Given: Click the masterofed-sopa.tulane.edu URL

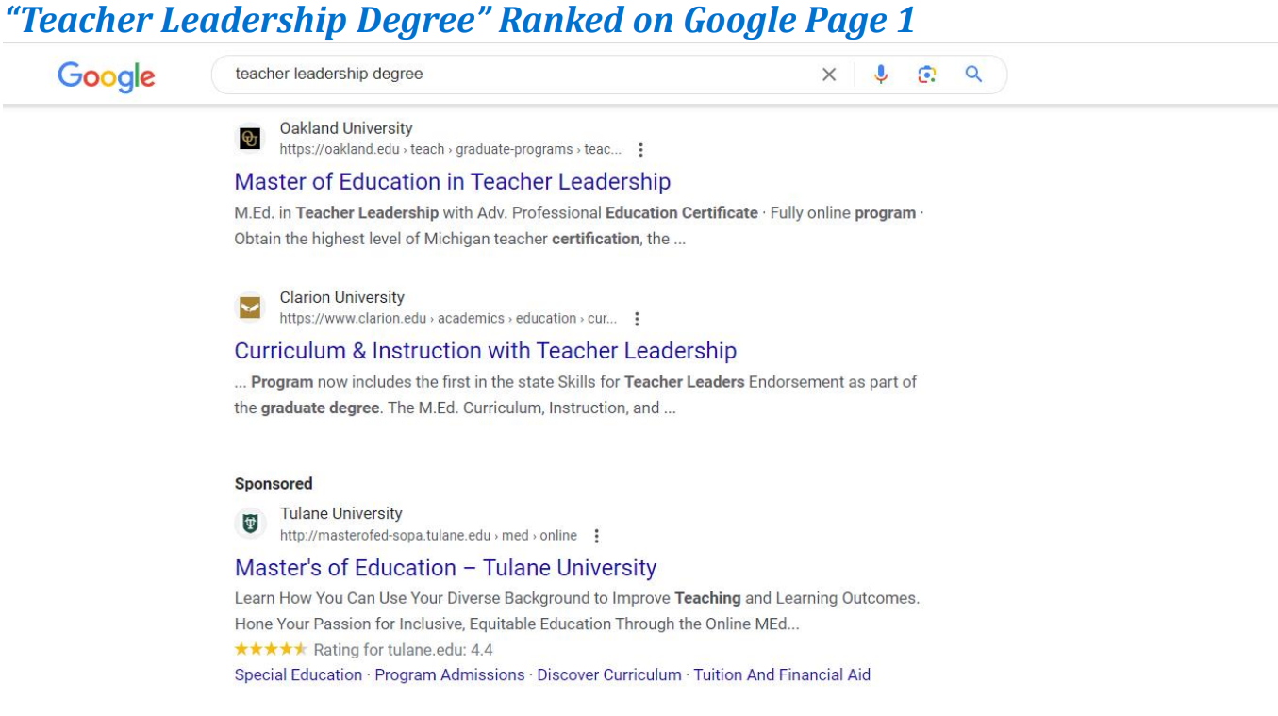Looking at the screenshot, I should click(428, 535).
